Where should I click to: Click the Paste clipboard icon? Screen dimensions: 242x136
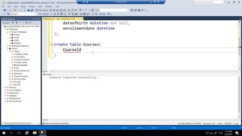[x=76, y=10]
